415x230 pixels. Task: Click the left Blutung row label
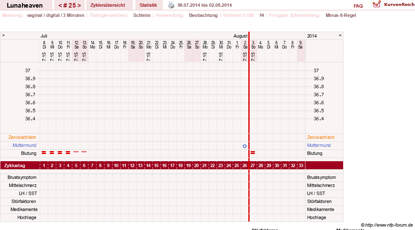tap(29, 153)
